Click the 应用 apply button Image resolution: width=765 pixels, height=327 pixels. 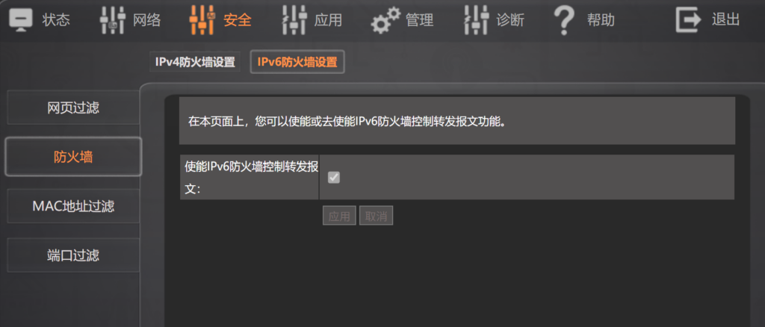click(x=339, y=216)
